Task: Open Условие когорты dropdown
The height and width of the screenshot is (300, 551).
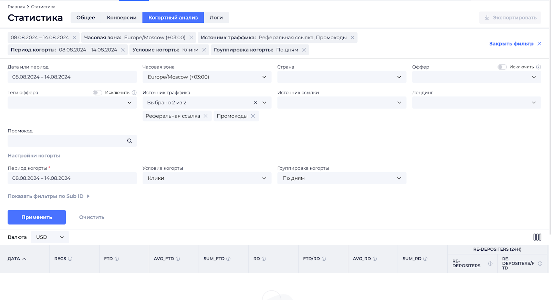Action: click(207, 178)
